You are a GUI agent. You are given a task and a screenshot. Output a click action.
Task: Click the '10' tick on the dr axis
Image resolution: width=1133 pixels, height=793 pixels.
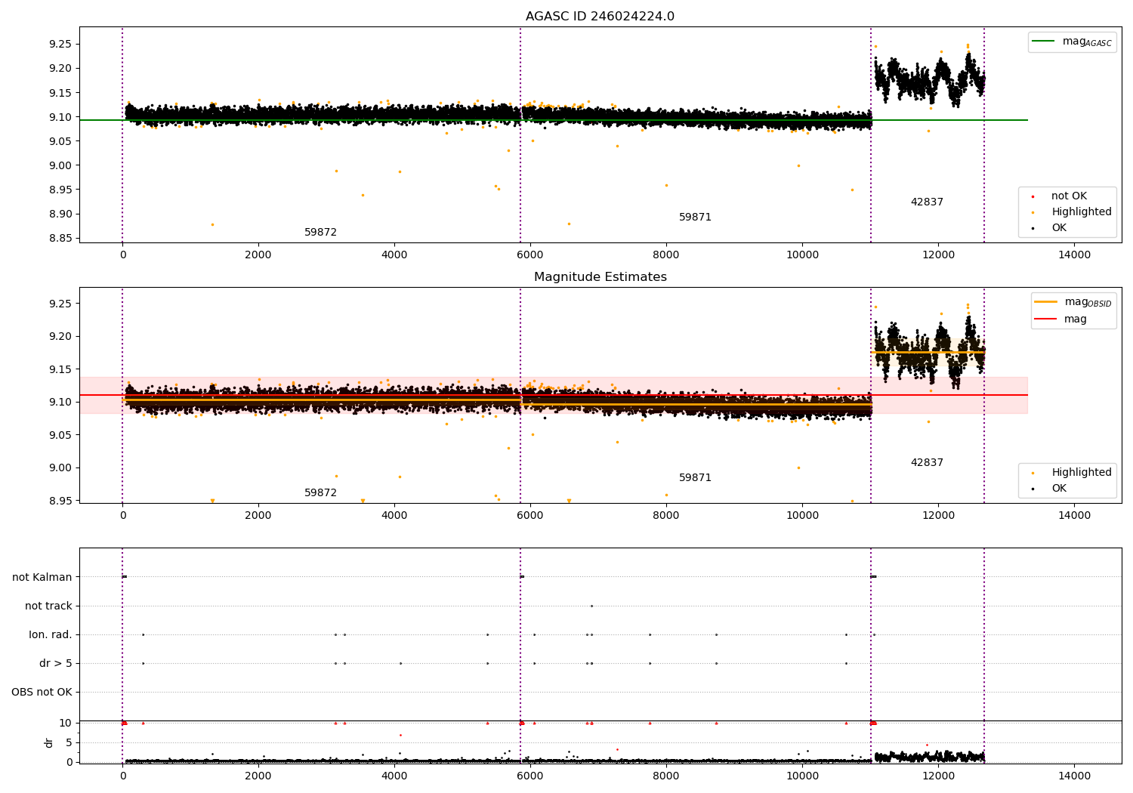66,724
